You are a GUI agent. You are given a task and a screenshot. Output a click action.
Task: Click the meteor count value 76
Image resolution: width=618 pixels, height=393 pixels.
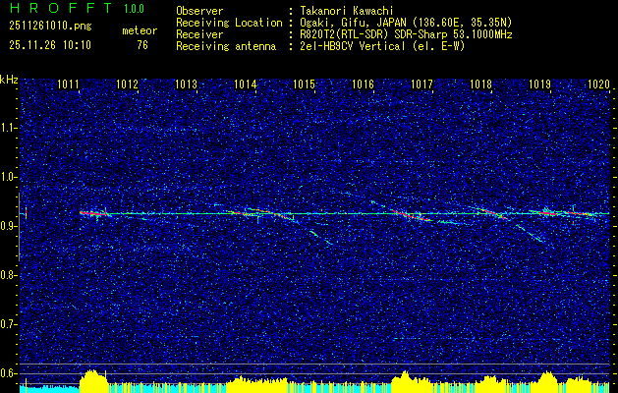tap(142, 45)
